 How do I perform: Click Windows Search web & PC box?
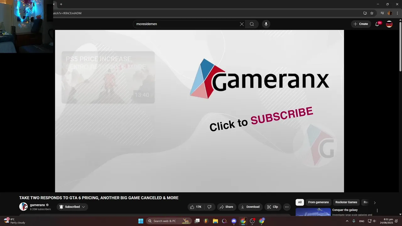169,221
